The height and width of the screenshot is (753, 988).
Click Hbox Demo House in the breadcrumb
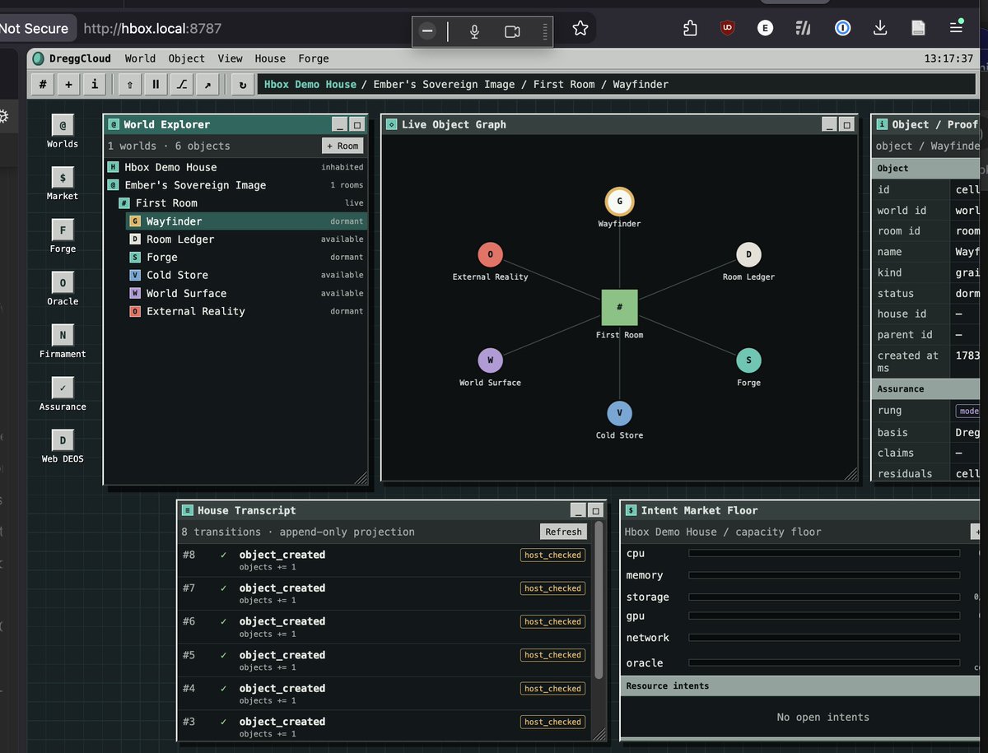(x=310, y=84)
